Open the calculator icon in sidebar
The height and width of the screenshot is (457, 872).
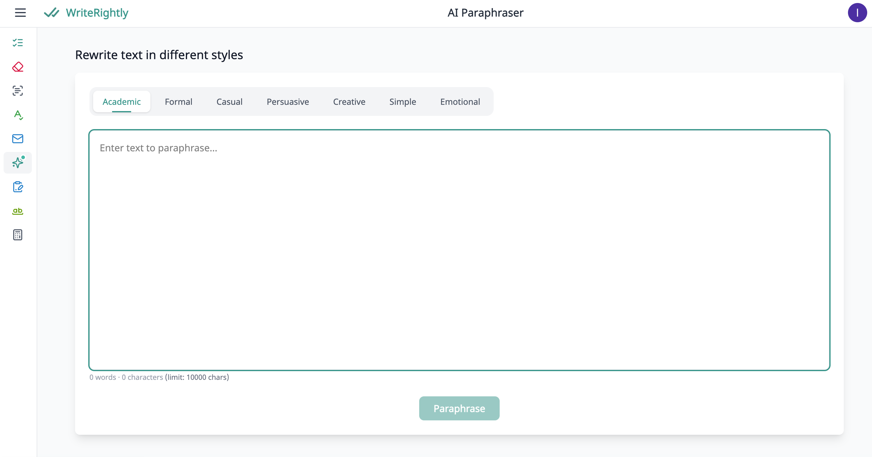point(18,235)
